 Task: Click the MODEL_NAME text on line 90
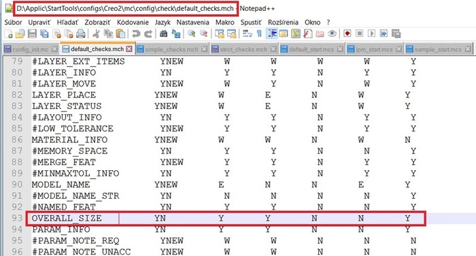click(x=61, y=185)
